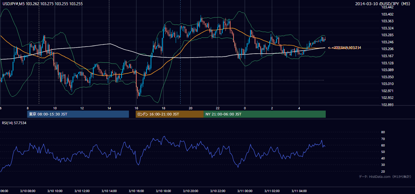415x194 pixels.
Task: Click hour label 22 under price chart
Action: 218,108
